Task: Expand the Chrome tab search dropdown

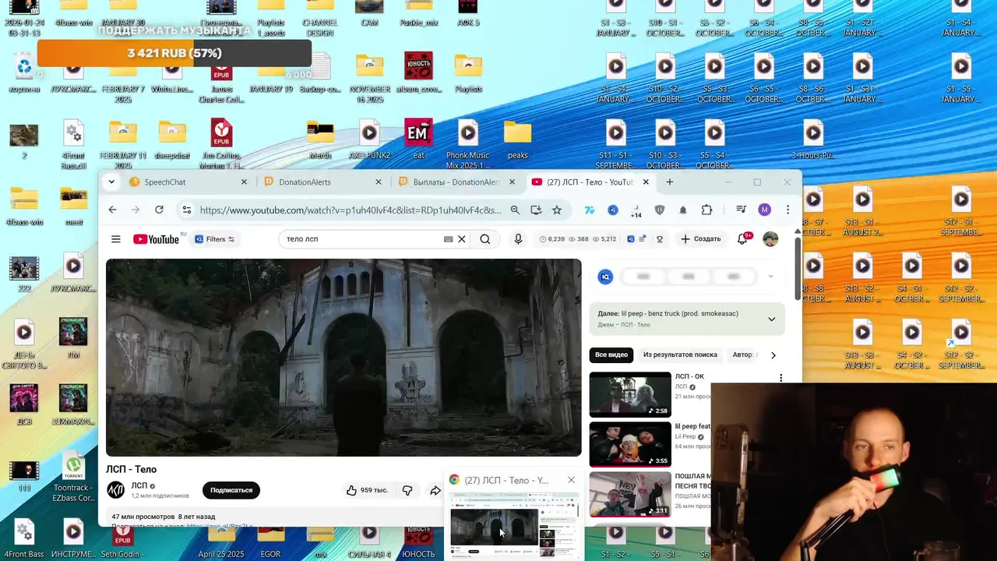Action: coord(111,182)
